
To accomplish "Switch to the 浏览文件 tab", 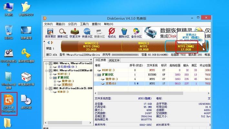I will (x=114, y=60).
